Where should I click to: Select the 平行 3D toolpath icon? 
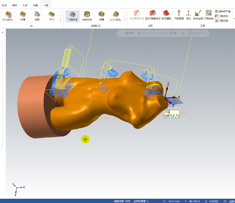click(52, 16)
